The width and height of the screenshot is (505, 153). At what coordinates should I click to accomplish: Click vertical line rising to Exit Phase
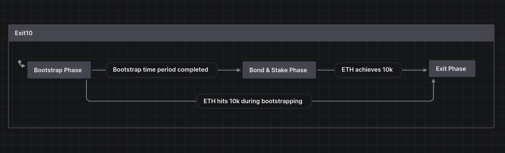pyautogui.click(x=433, y=91)
